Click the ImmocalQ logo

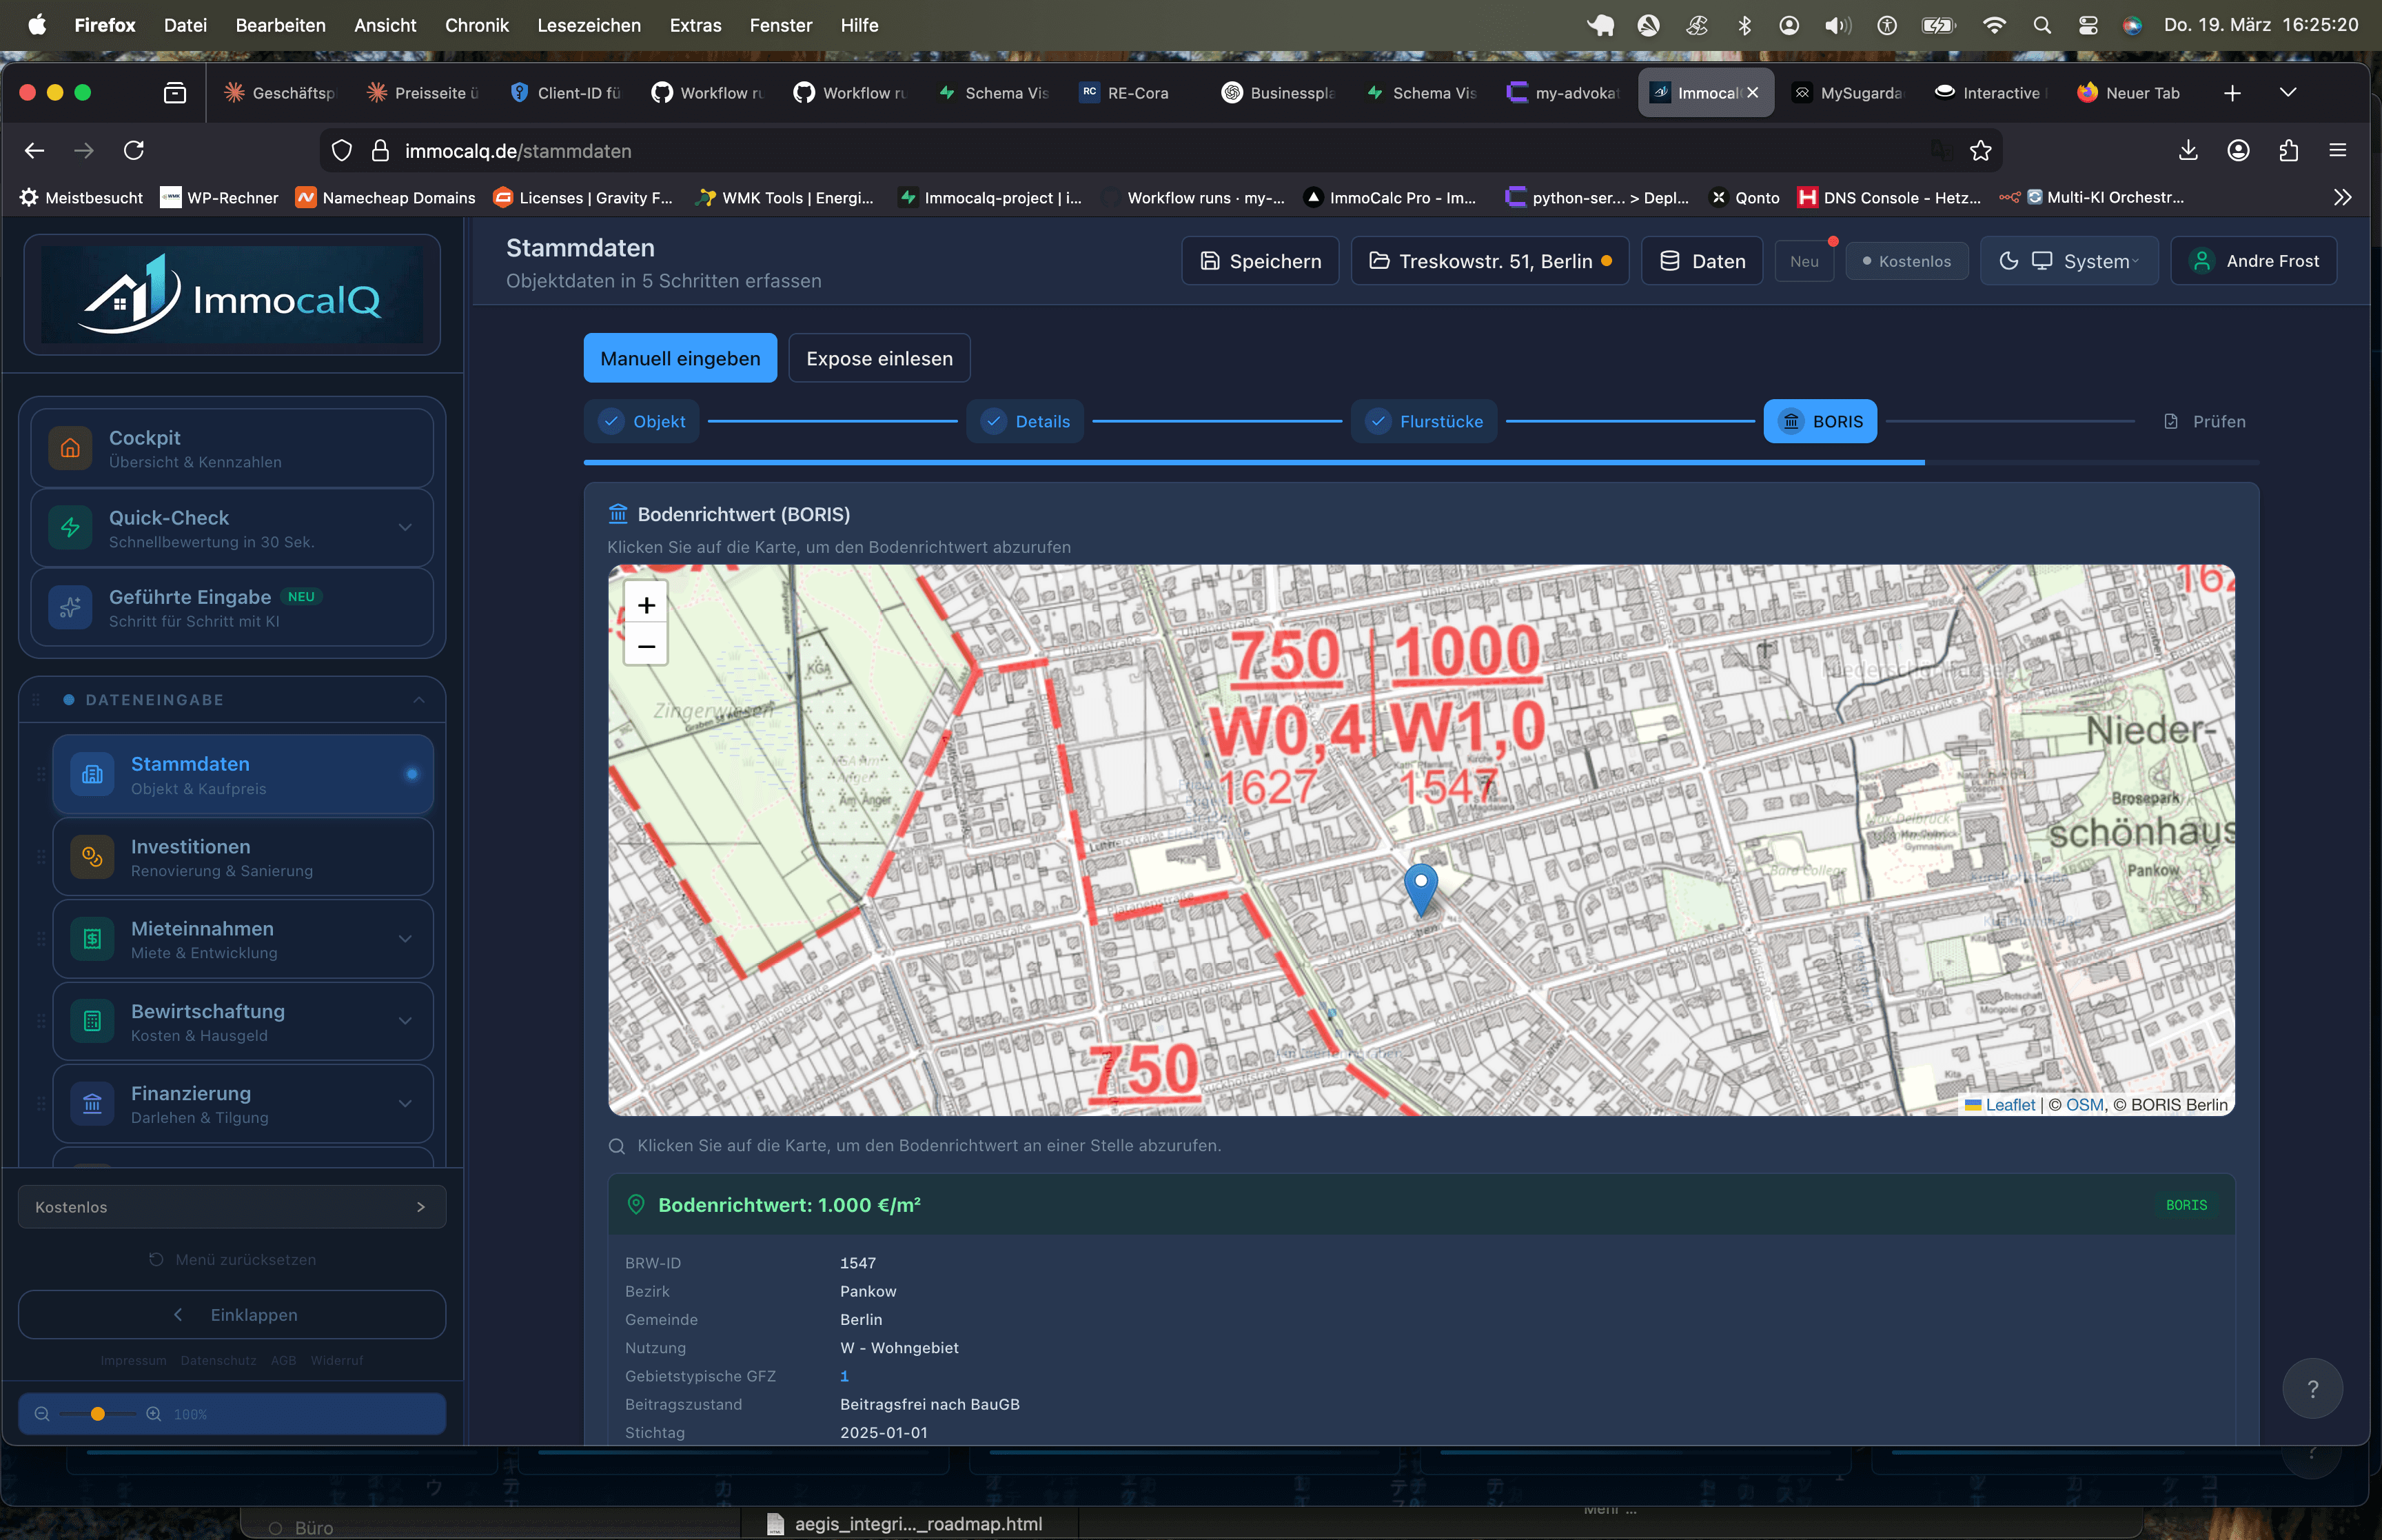point(232,295)
